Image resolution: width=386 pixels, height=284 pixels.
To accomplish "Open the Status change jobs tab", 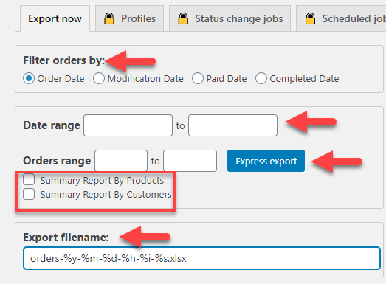I will click(230, 18).
